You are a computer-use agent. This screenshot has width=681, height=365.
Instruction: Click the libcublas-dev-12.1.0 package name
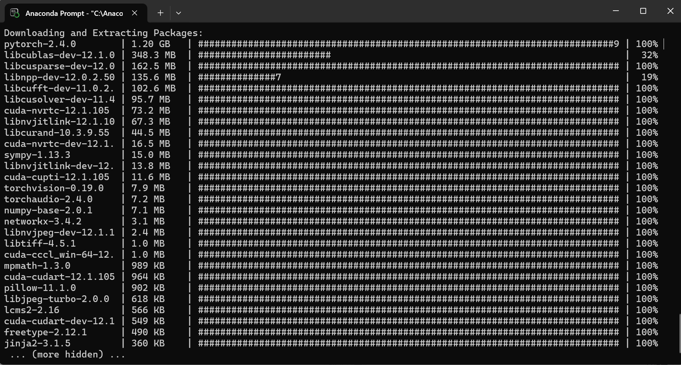point(59,55)
